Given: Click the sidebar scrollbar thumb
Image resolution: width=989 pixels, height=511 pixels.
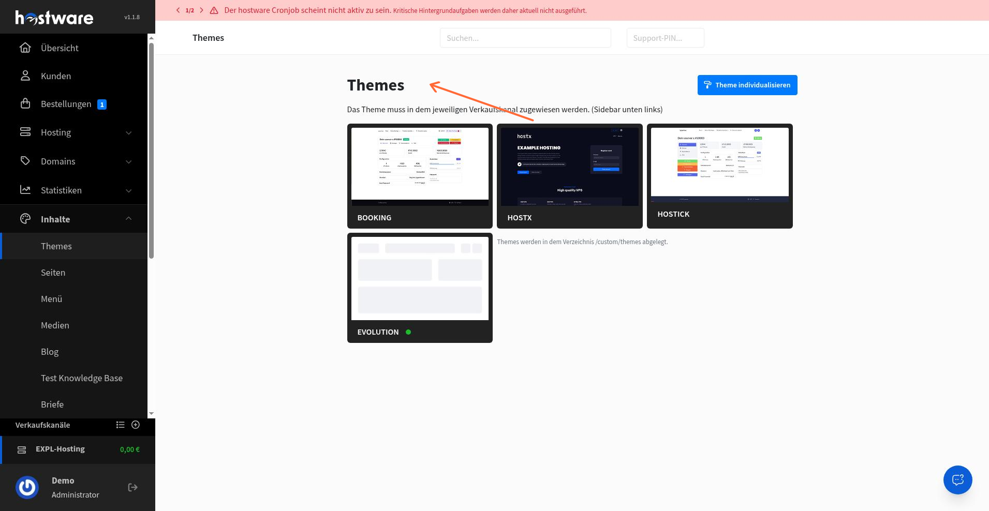Looking at the screenshot, I should [x=151, y=150].
